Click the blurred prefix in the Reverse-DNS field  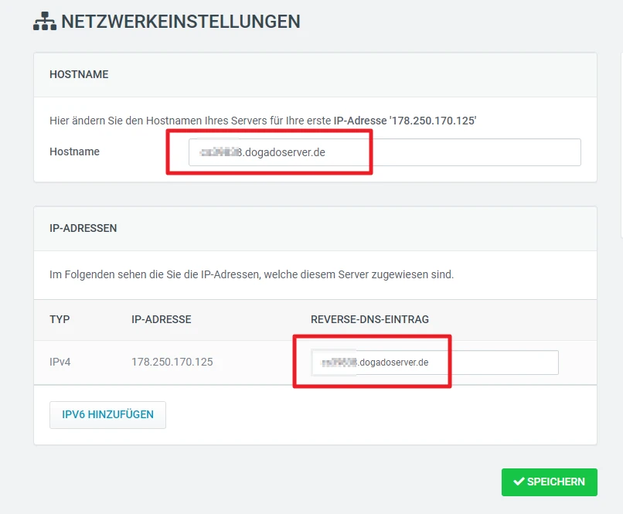click(x=336, y=362)
